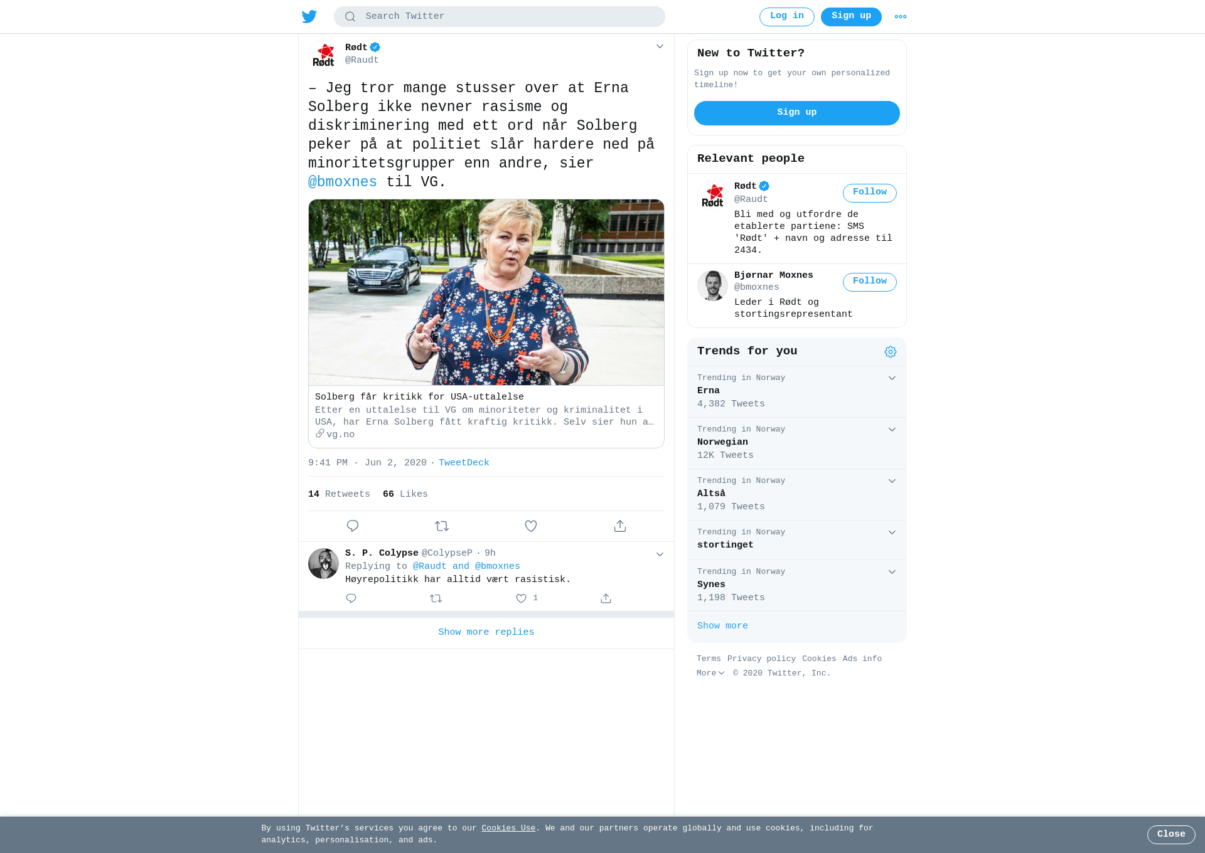Follow the Rødt account
Image resolution: width=1205 pixels, height=853 pixels.
[x=870, y=193]
